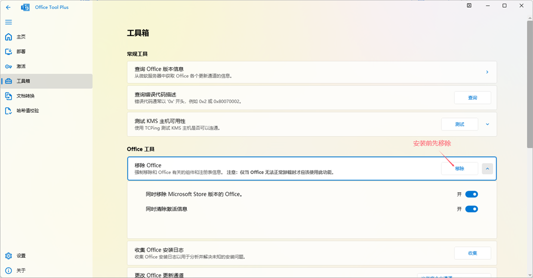Click the 收集 Office 安装日志 title
Viewport: 533px width, 278px height.
coord(159,250)
